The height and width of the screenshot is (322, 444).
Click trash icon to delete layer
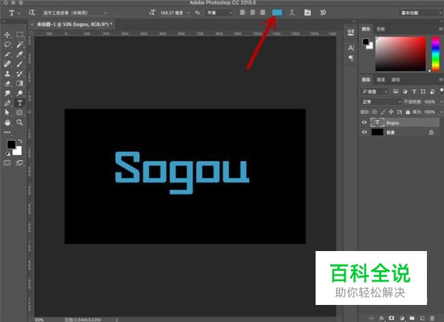point(432,318)
